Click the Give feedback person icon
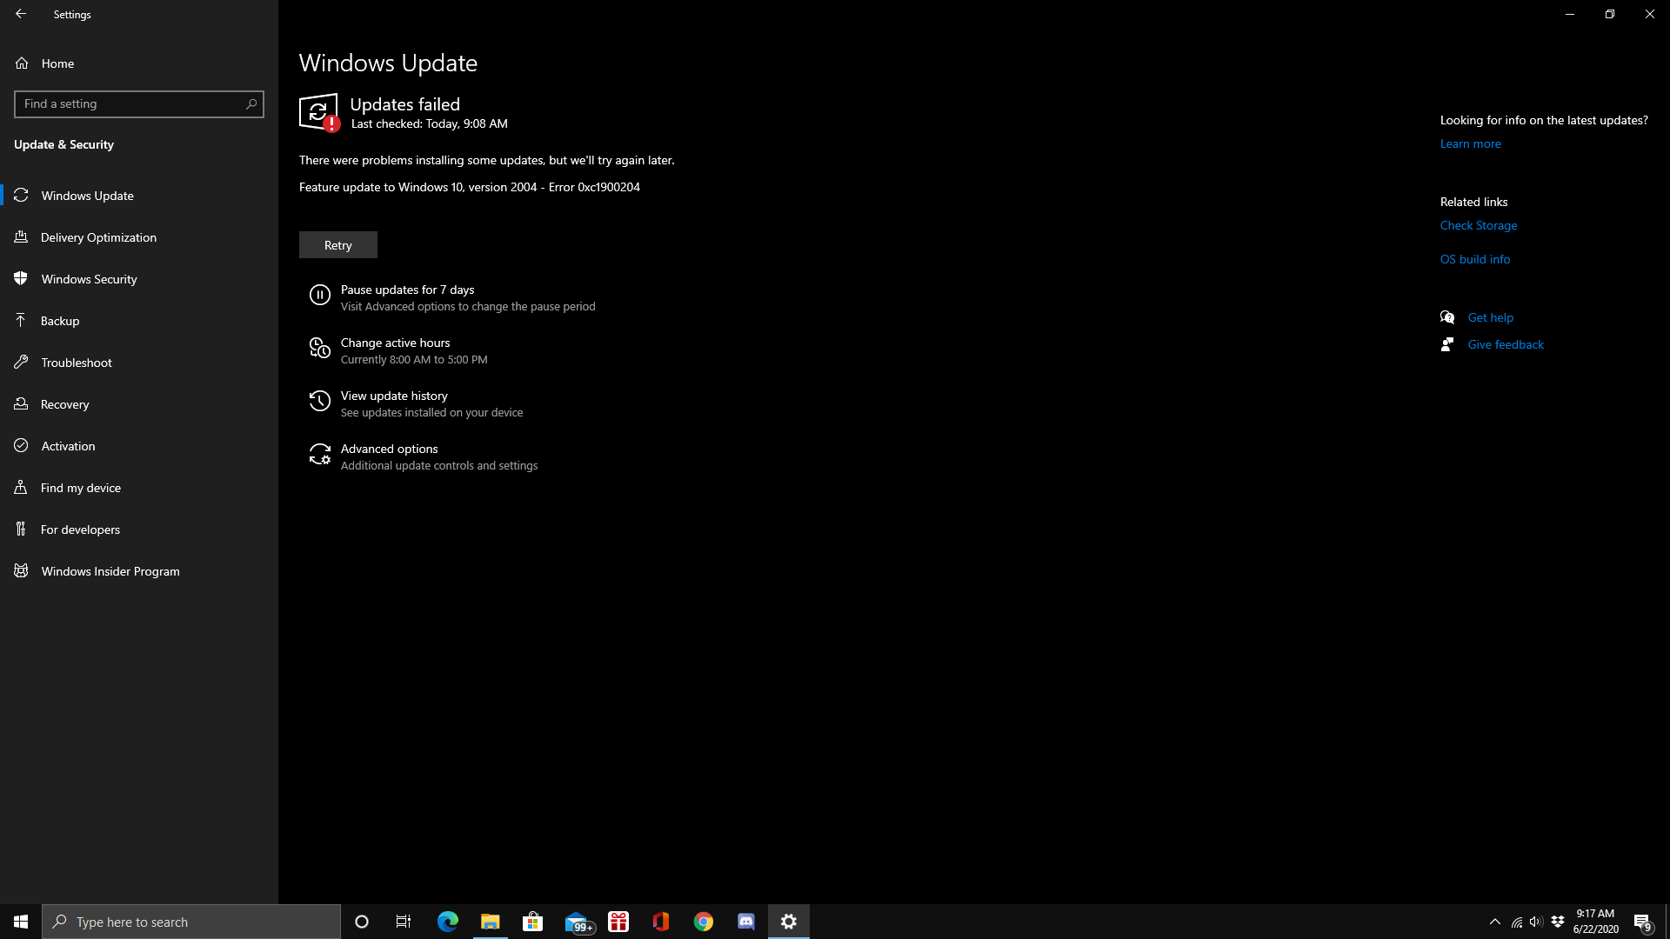The height and width of the screenshot is (939, 1670). pos(1447,344)
